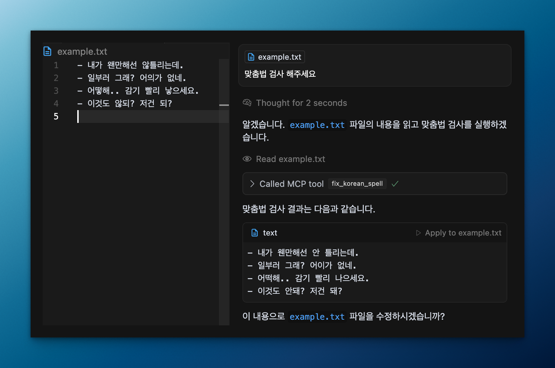Click the document icon on the example.txt attachment chip
Screen dimensions: 555x368
tap(251, 57)
